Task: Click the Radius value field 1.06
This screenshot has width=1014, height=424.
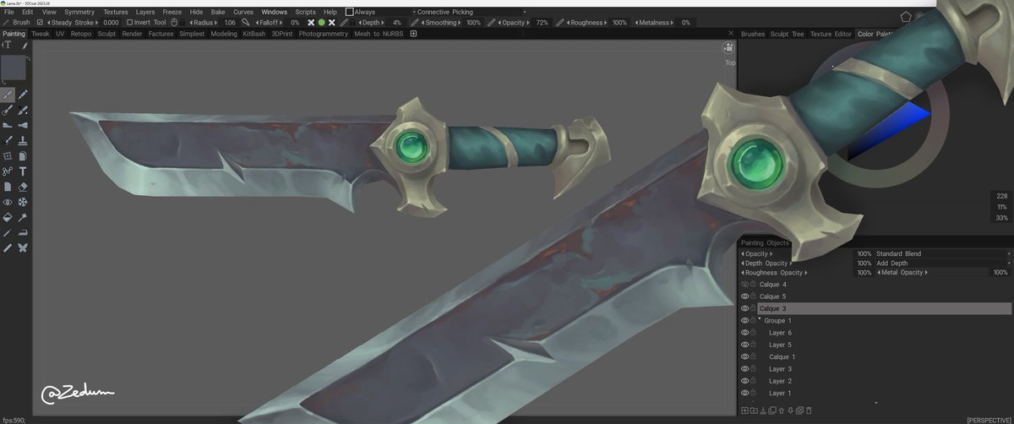Action: click(x=230, y=23)
